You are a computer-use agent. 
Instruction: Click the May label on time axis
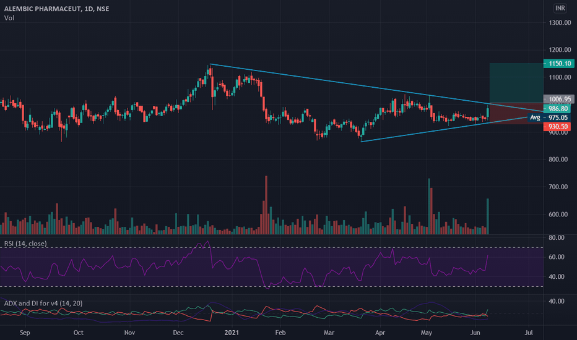click(x=426, y=333)
